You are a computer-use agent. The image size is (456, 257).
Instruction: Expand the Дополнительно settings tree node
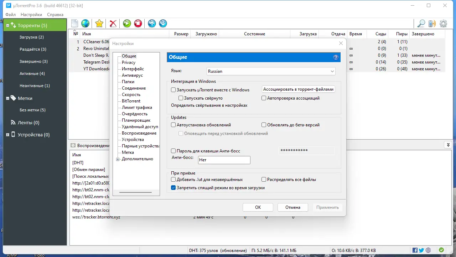click(x=118, y=159)
